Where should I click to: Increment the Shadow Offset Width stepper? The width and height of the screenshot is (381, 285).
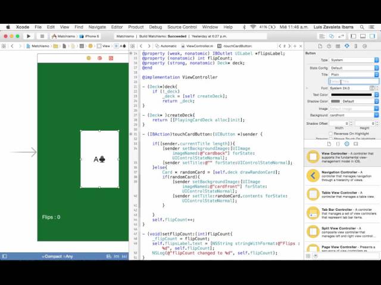point(351,122)
